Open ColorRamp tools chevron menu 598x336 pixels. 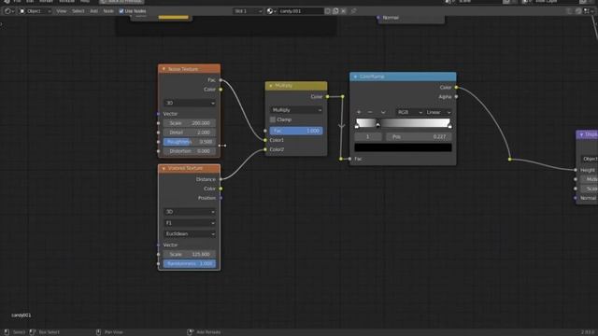[383, 112]
